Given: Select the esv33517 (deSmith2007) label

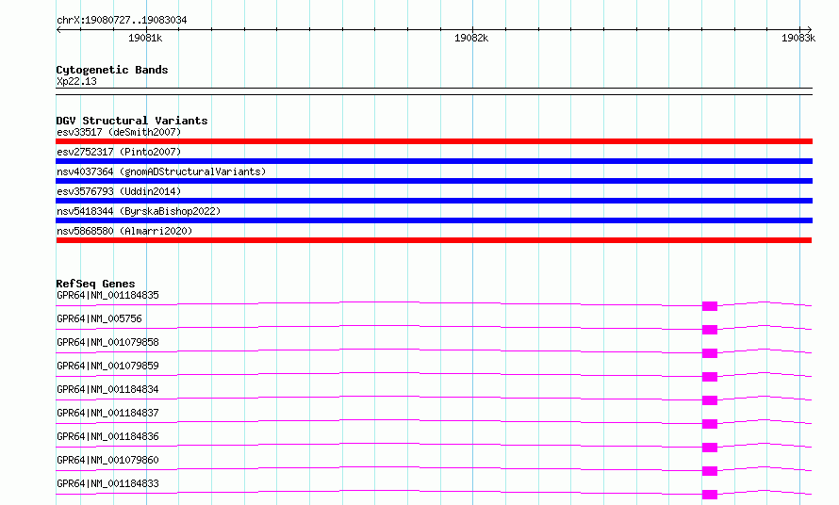Looking at the screenshot, I should click(x=119, y=132).
